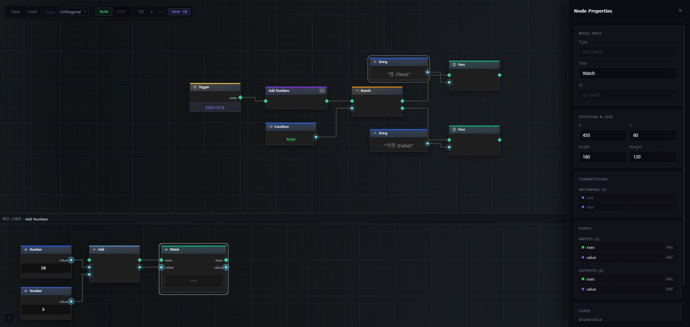The height and width of the screenshot is (327, 690).
Task: Click Number 10 node value output port
Action: 71,260
